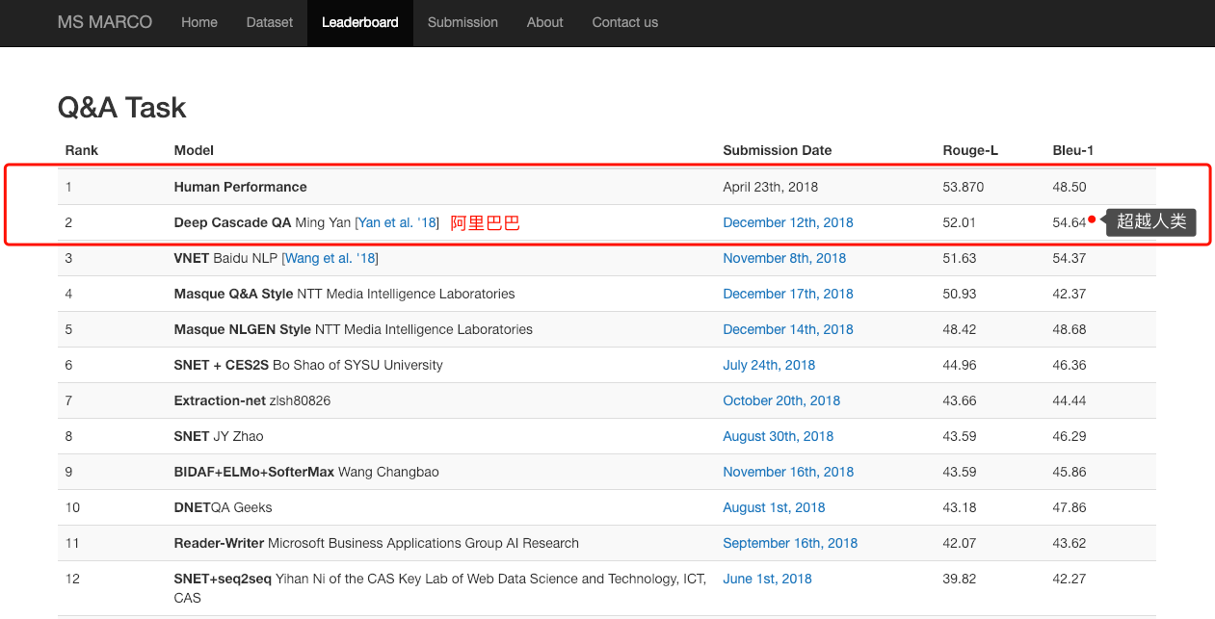The height and width of the screenshot is (619, 1215).
Task: Click the December 14th, 2018 date link
Action: point(788,329)
